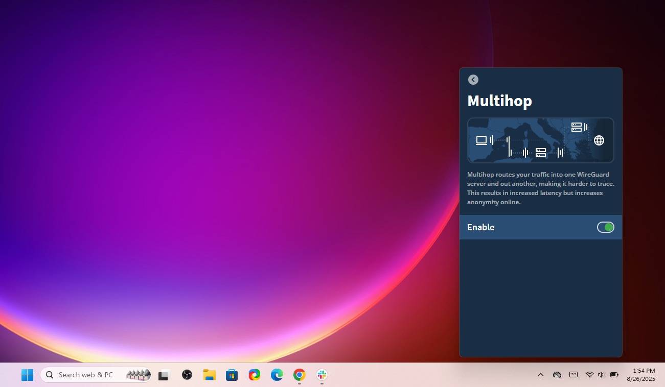
Task: Open the calendar from the taskbar clock
Action: 641,375
